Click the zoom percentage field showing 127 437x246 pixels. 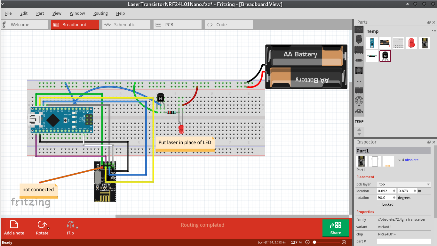(x=294, y=242)
